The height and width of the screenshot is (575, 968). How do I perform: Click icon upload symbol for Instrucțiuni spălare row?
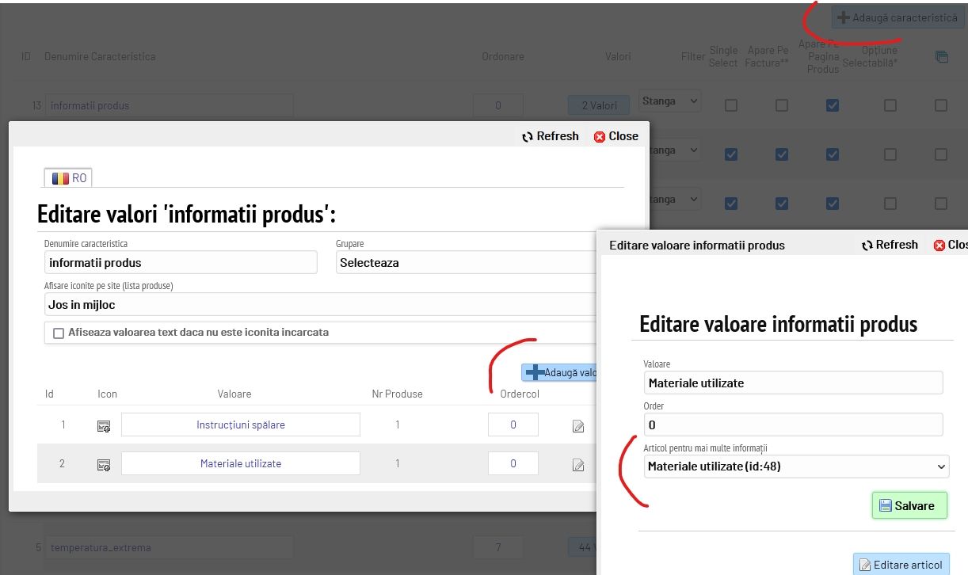click(x=104, y=426)
